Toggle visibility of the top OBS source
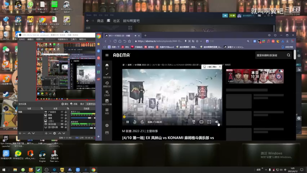Screen dimensions: 307x173 coord(62,112)
